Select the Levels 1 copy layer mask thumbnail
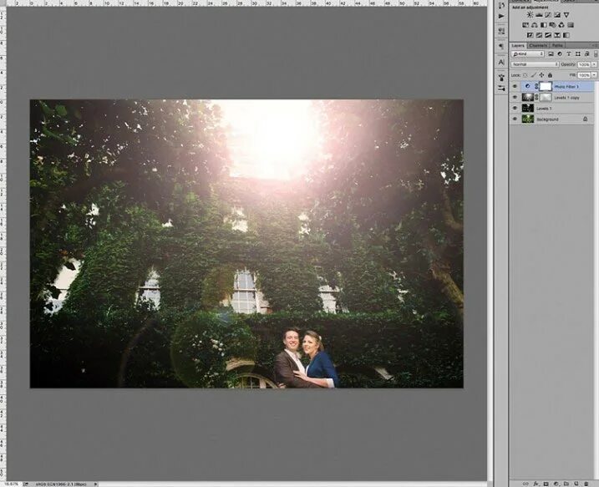Screen dimensions: 599x487 546,98
